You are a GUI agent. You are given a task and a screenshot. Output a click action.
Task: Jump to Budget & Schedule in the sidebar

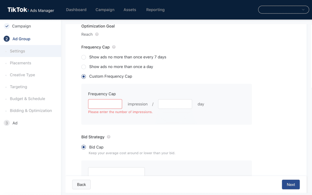pyautogui.click(x=27, y=99)
